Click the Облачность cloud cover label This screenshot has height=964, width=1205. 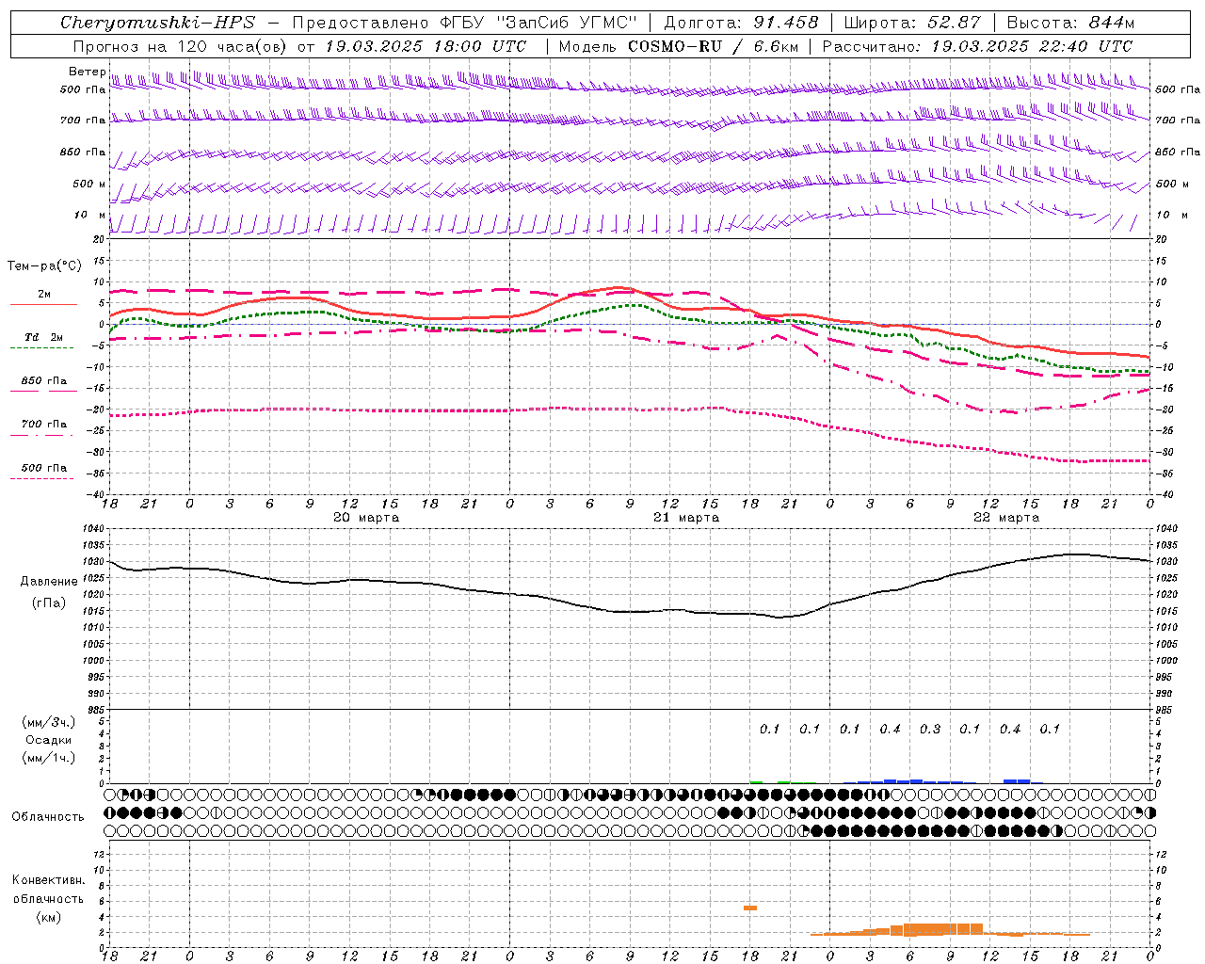(x=48, y=816)
